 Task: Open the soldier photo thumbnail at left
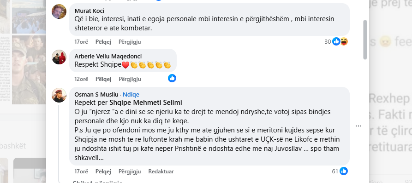pos(29,69)
